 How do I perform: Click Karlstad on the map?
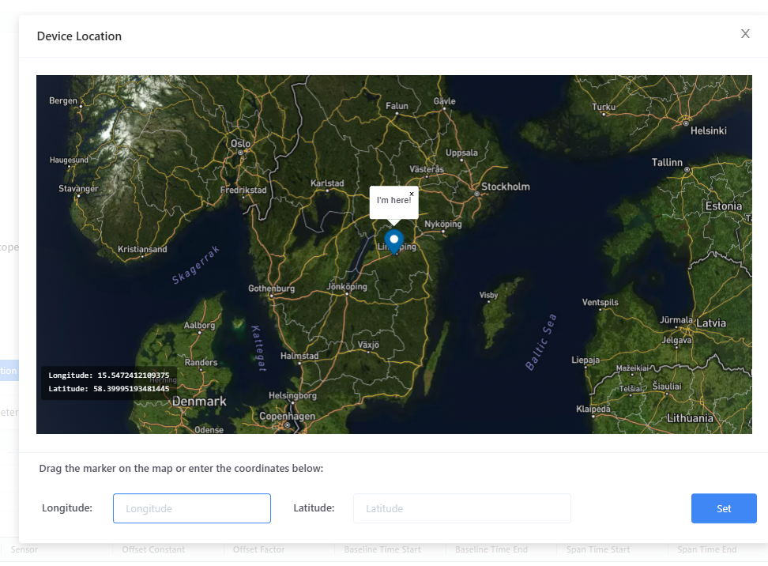[x=327, y=183]
